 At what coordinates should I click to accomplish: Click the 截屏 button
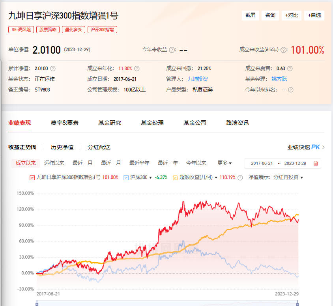point(251,15)
